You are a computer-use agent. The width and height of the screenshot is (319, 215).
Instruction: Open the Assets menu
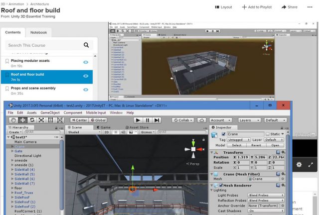[x=32, y=112]
